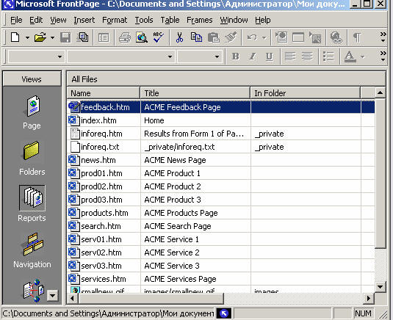
Task: Click the Print toolbar icon
Action: pos(125,38)
